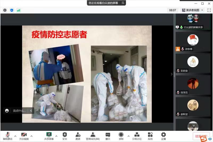Click the meeting info icon
Viewport: 213px width, 142px height.
[x=5, y=10]
